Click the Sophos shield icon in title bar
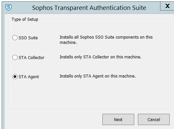The width and height of the screenshot is (174, 129). pyautogui.click(x=9, y=8)
